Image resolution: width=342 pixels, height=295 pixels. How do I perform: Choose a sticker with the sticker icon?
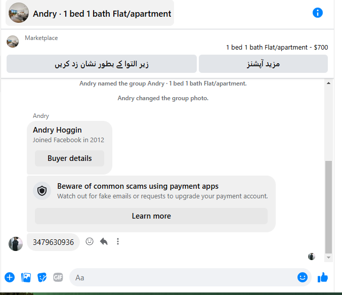click(42, 278)
